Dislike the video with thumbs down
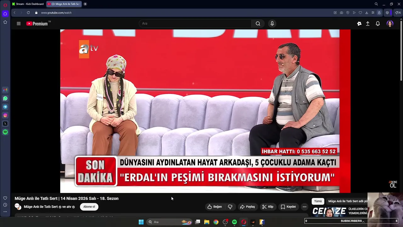The height and width of the screenshot is (227, 403). point(230,207)
